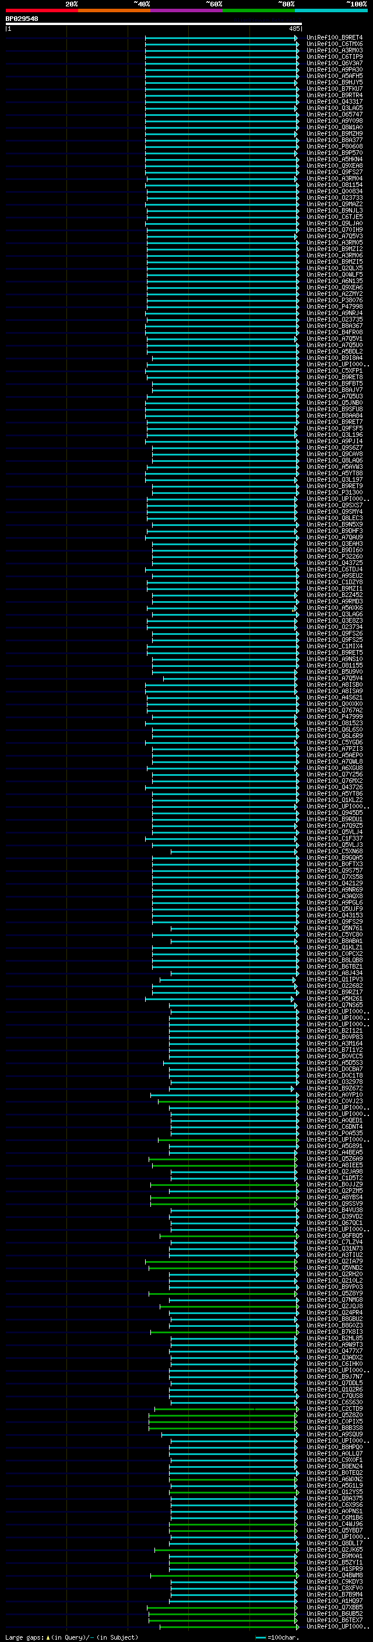
Task: Click the white query sequence bar
Action: click(154, 24)
